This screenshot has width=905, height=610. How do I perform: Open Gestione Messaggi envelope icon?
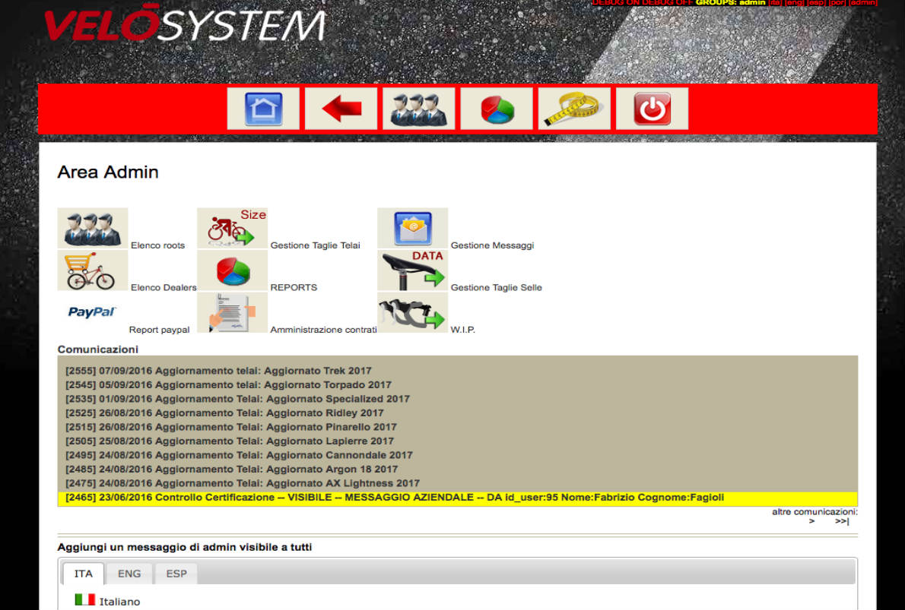pos(413,229)
